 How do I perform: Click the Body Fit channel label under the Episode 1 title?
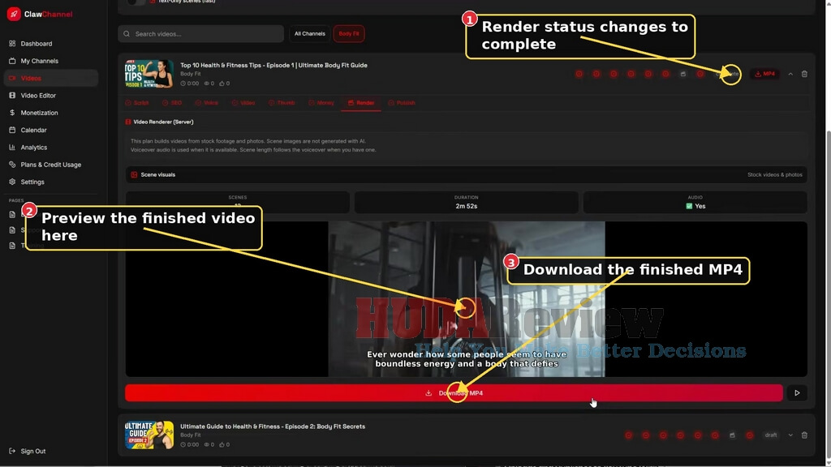tap(190, 74)
